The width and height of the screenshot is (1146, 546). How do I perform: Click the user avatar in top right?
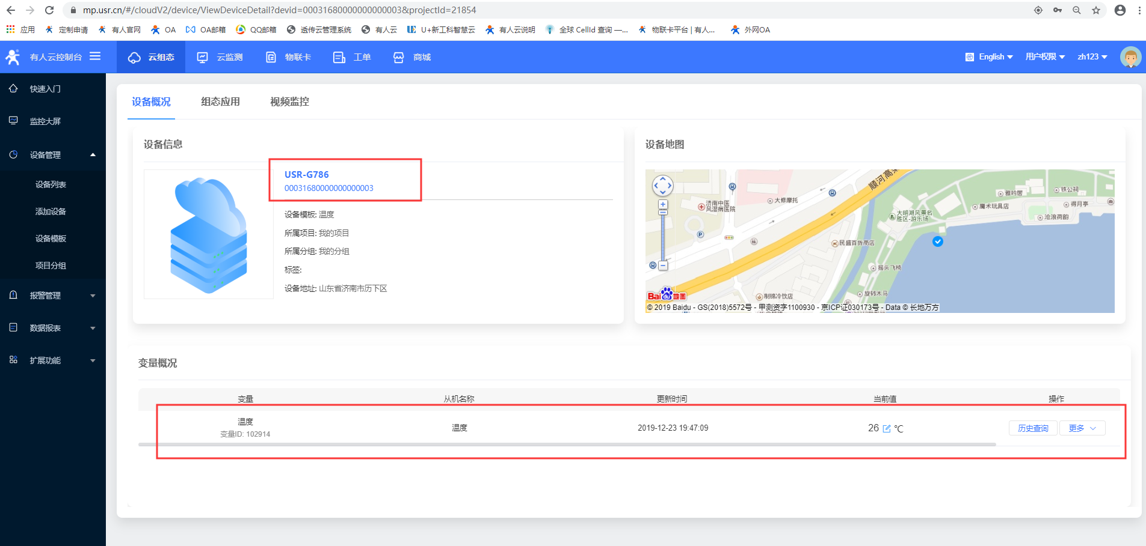coord(1130,57)
